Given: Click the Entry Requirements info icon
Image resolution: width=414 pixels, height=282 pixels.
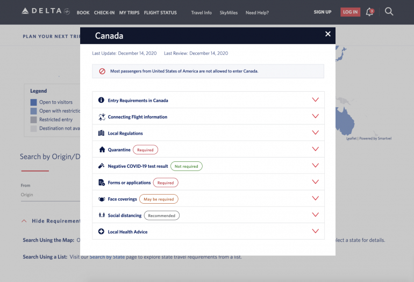Looking at the screenshot, I should [102, 100].
